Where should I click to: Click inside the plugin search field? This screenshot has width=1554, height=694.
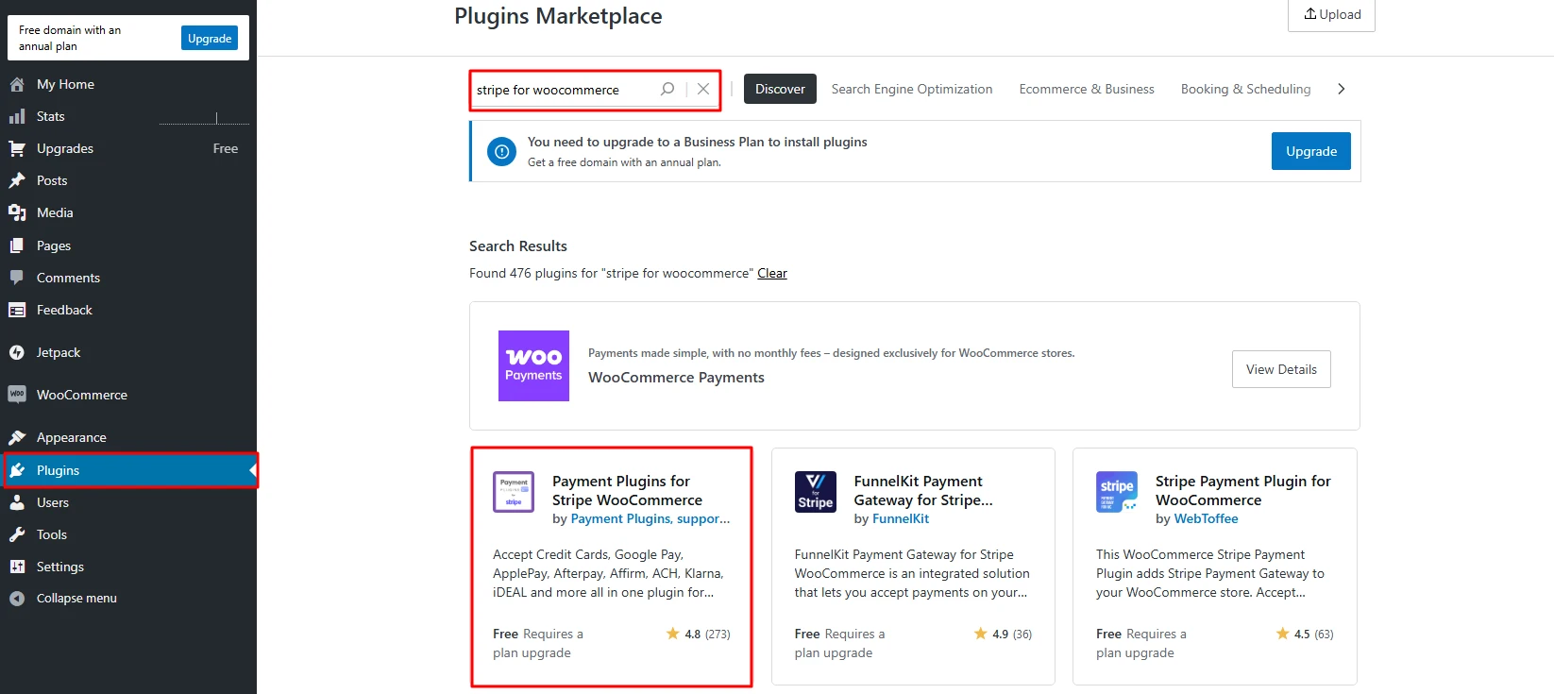tap(562, 90)
